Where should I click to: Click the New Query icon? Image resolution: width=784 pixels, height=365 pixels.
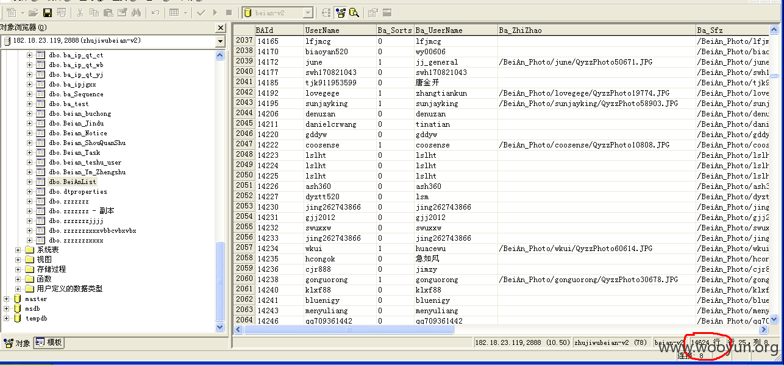pyautogui.click(x=12, y=12)
